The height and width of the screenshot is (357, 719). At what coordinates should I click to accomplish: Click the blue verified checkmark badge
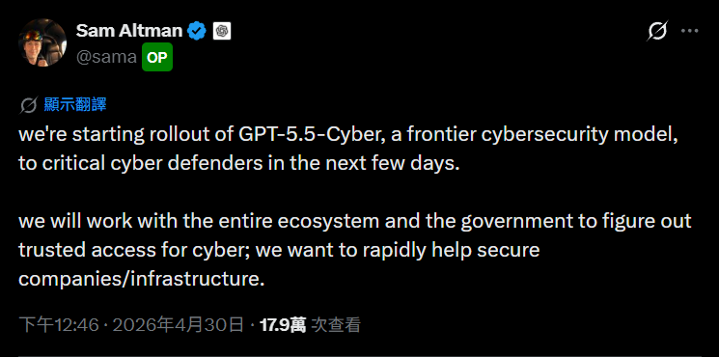coord(198,31)
